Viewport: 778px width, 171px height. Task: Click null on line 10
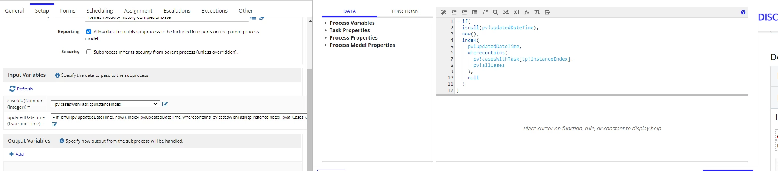tap(473, 78)
